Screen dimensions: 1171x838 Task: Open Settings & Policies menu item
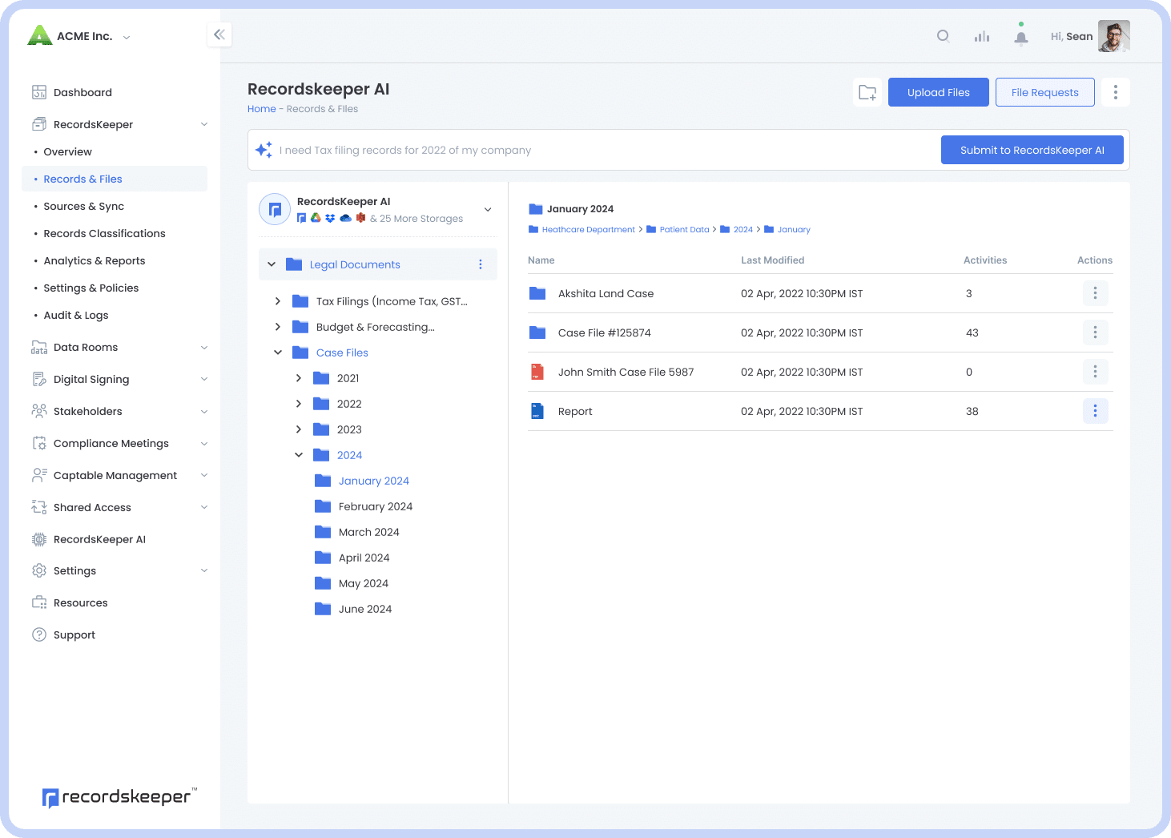91,288
